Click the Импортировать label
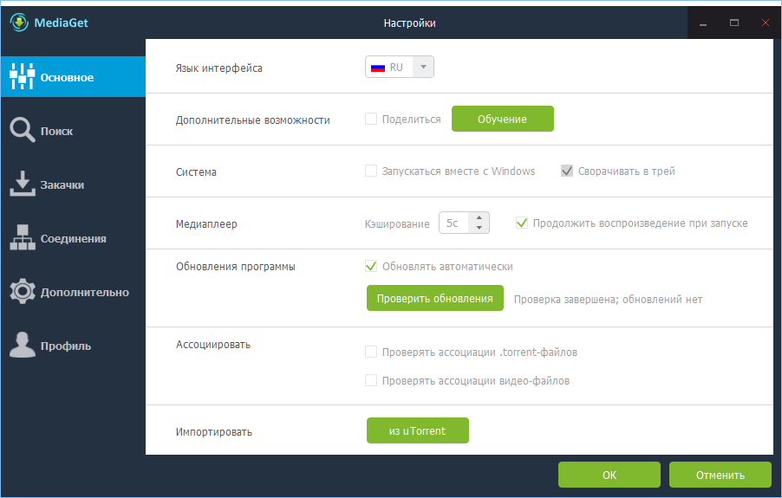This screenshot has width=782, height=498. tap(214, 432)
